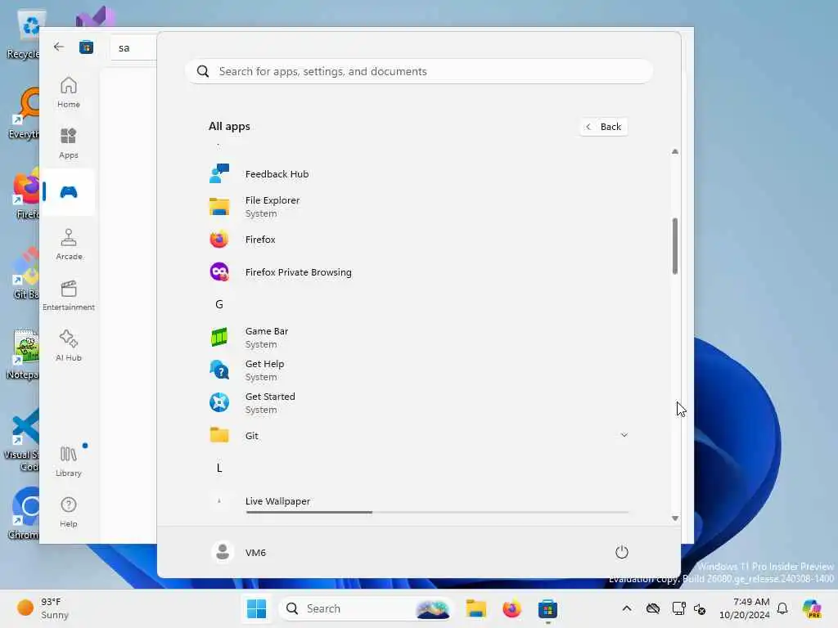The image size is (838, 628).
Task: Open Copilot preview icon in taskbar
Action: tap(812, 608)
